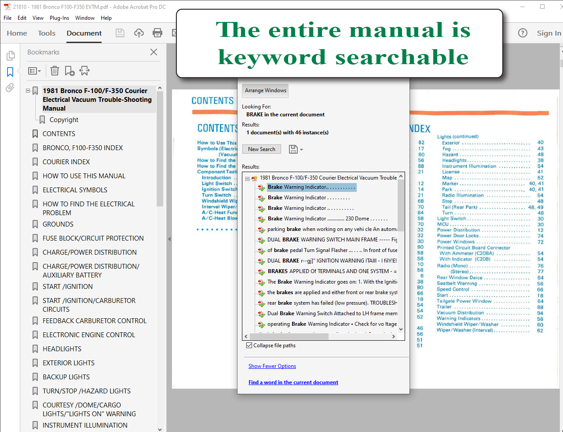Select 'Dual Brake Warning Switch Attached' result
This screenshot has width=563, height=432.
pos(332,313)
